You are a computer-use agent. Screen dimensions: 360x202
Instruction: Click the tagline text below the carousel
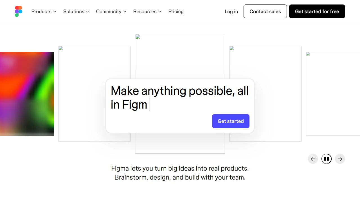180,173
